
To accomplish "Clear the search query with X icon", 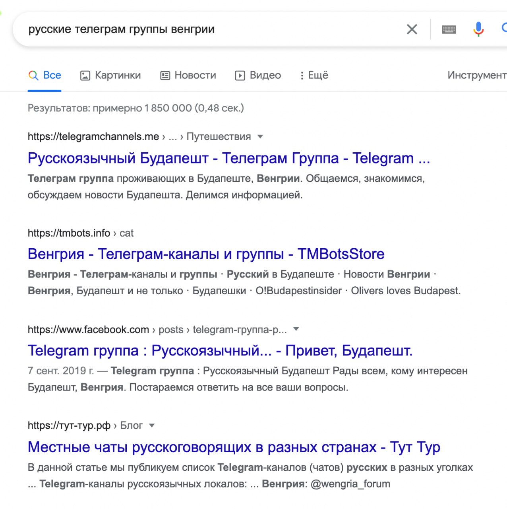I will 412,29.
